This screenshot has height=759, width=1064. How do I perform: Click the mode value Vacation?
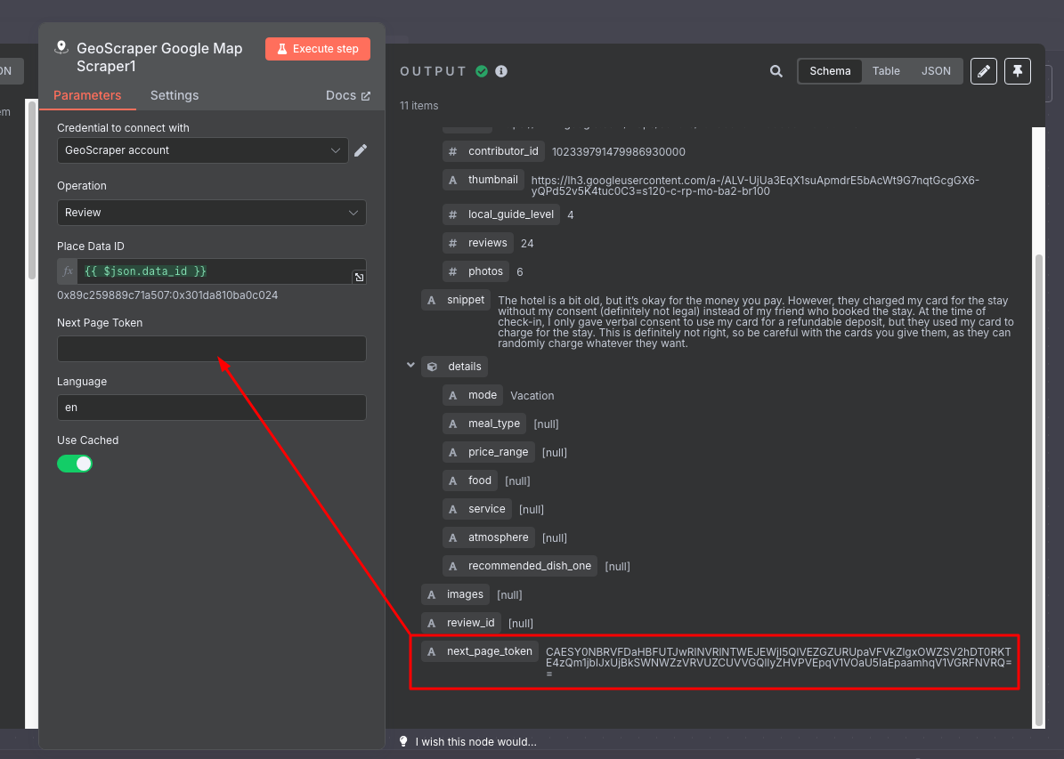click(532, 395)
